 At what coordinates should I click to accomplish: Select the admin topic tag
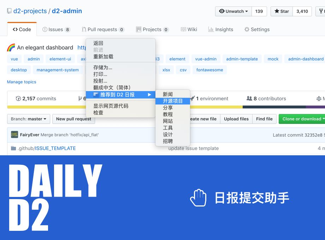tap(34, 59)
